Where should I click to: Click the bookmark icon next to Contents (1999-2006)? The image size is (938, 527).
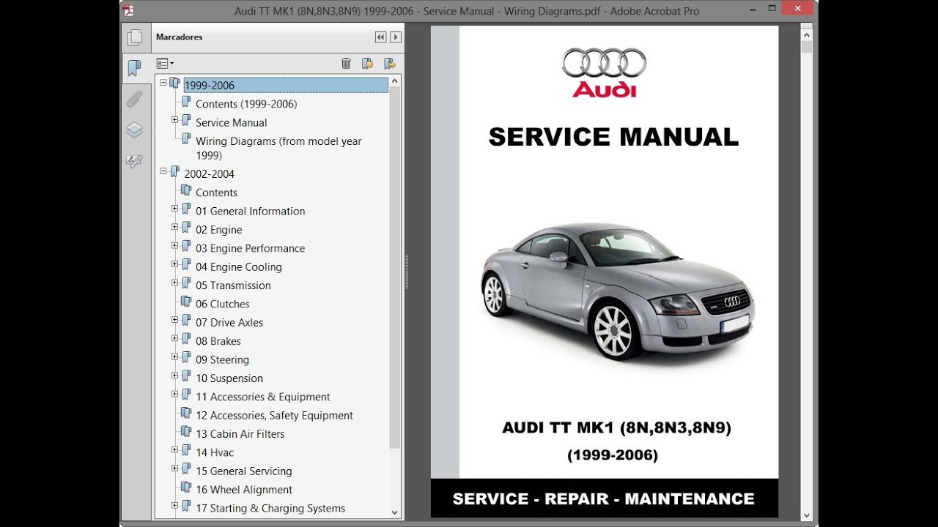186,102
